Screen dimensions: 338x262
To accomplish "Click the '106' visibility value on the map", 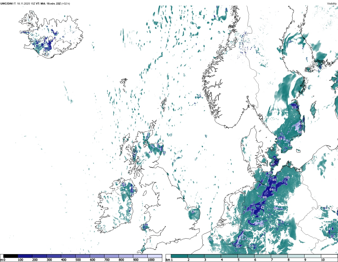I will click(302, 124).
